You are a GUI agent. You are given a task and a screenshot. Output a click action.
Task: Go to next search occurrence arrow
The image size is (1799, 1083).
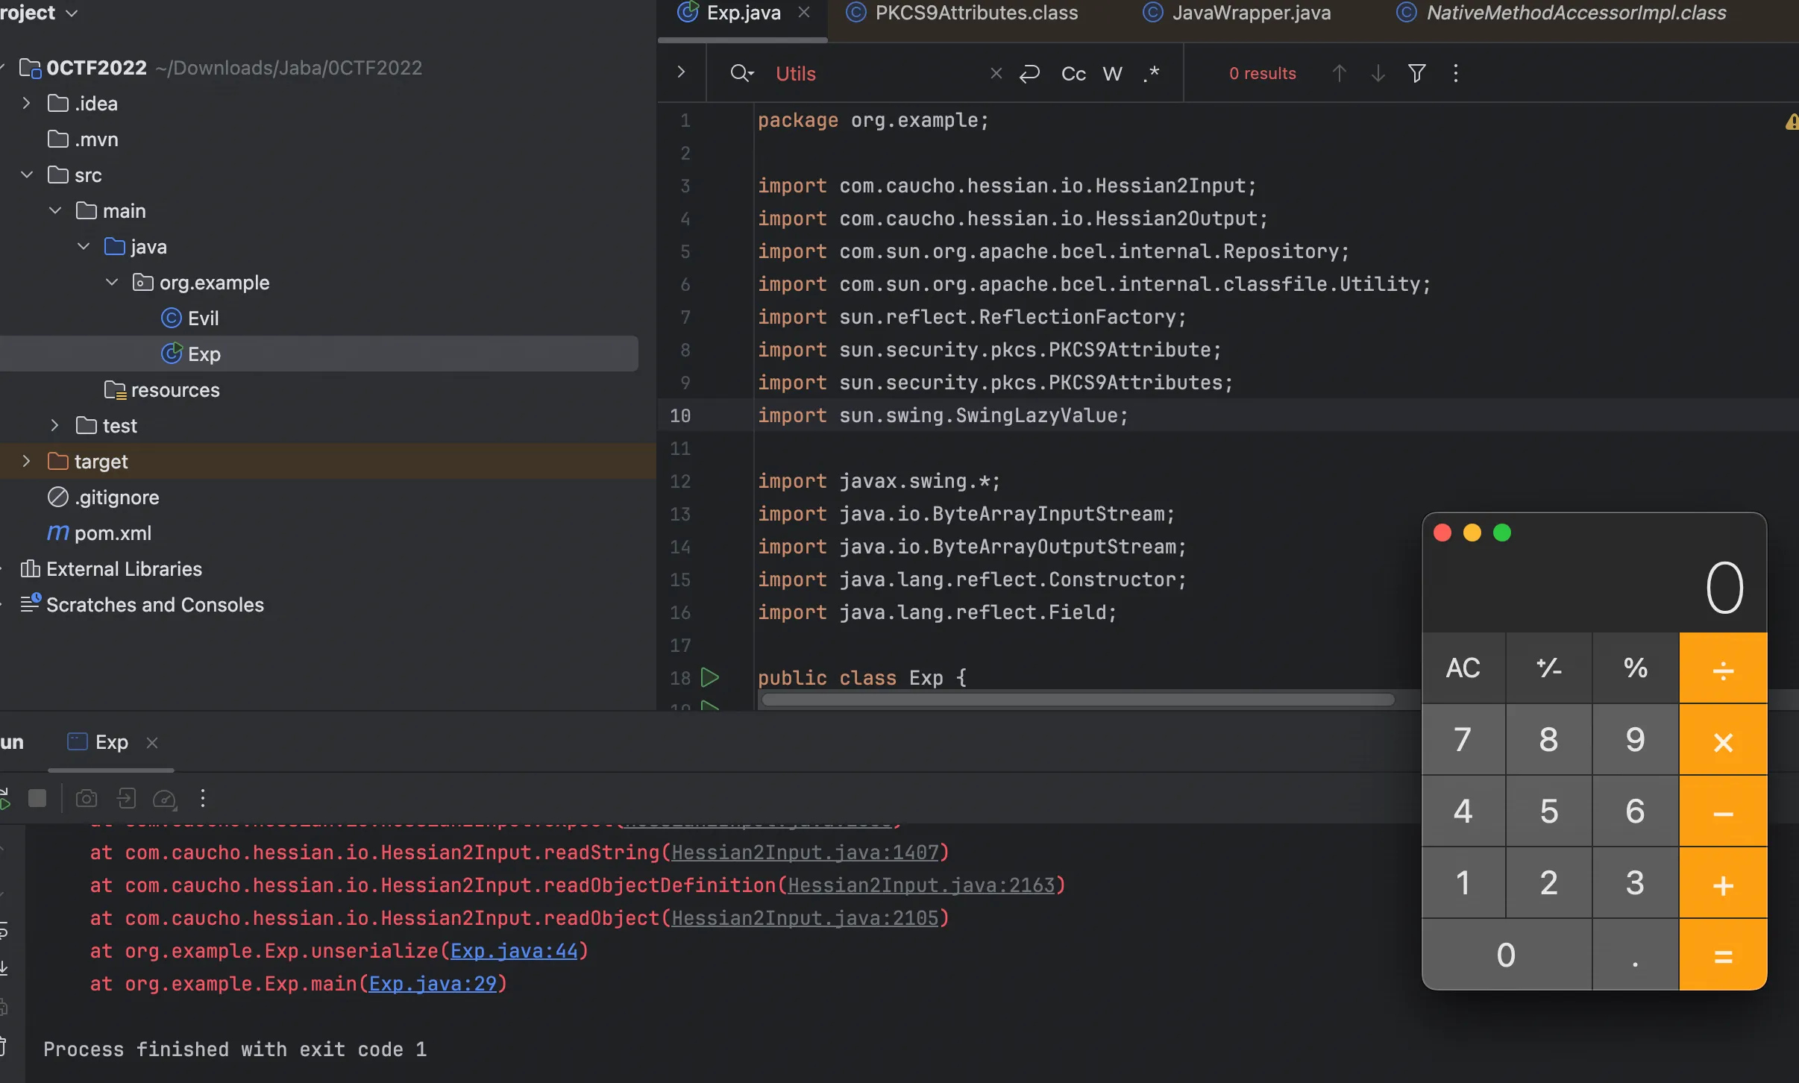1378,73
